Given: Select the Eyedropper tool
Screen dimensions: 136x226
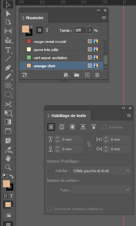Looking at the screenshot, I should coord(8,150).
